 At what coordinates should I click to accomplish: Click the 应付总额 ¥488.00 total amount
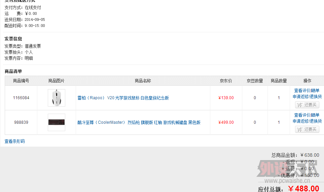(303, 189)
